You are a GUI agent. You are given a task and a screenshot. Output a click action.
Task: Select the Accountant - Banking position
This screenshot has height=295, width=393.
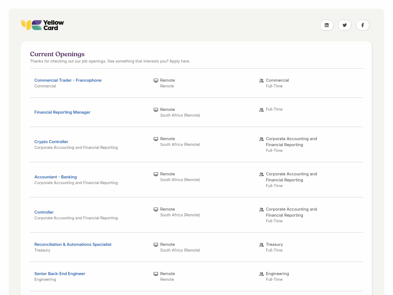click(x=55, y=177)
